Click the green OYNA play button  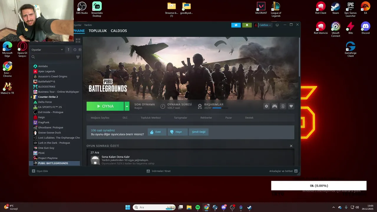(105, 106)
